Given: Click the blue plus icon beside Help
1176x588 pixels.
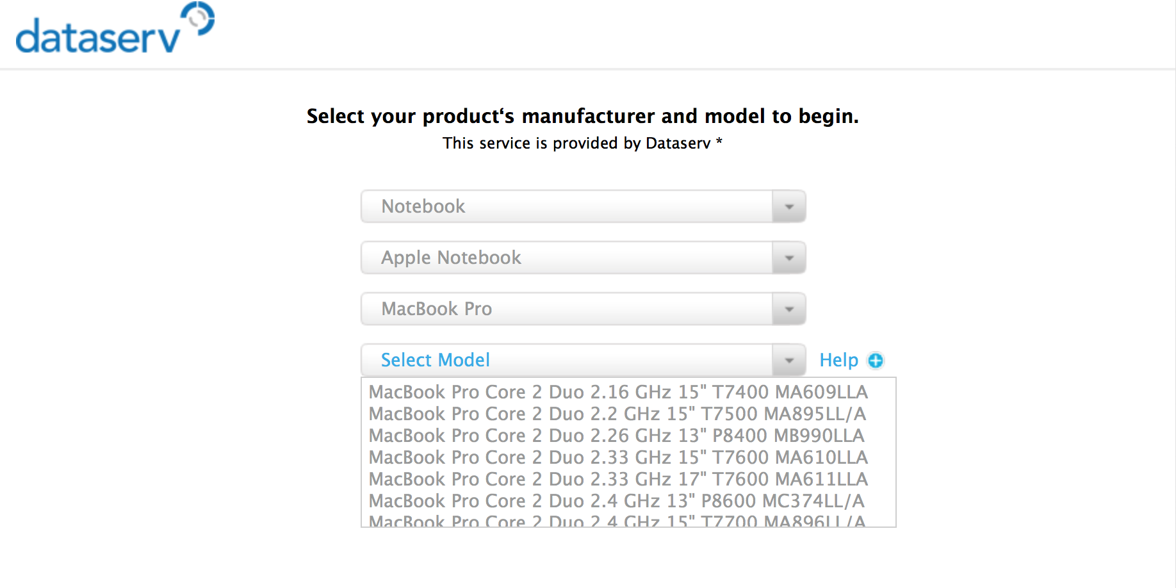Looking at the screenshot, I should pyautogui.click(x=875, y=361).
